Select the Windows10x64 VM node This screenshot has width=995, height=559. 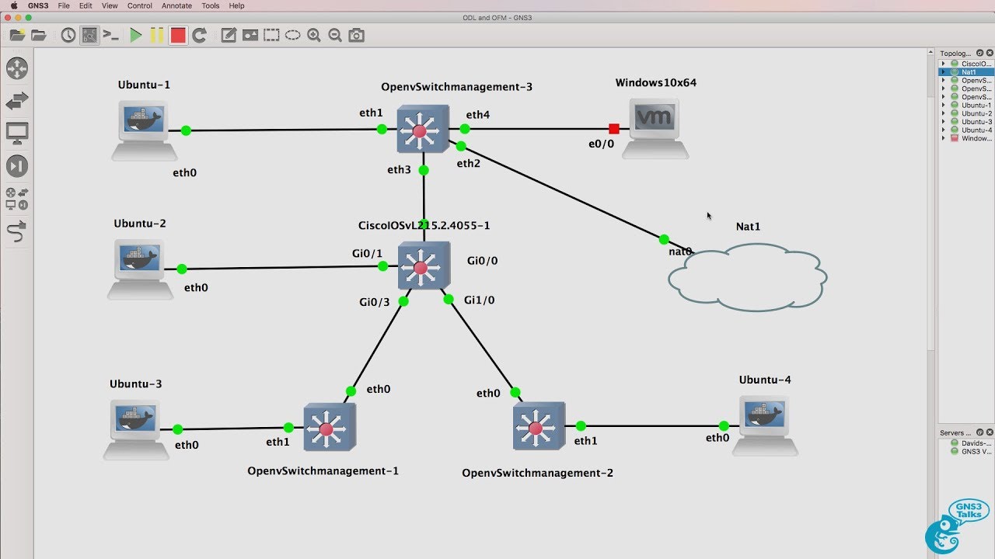click(655, 129)
